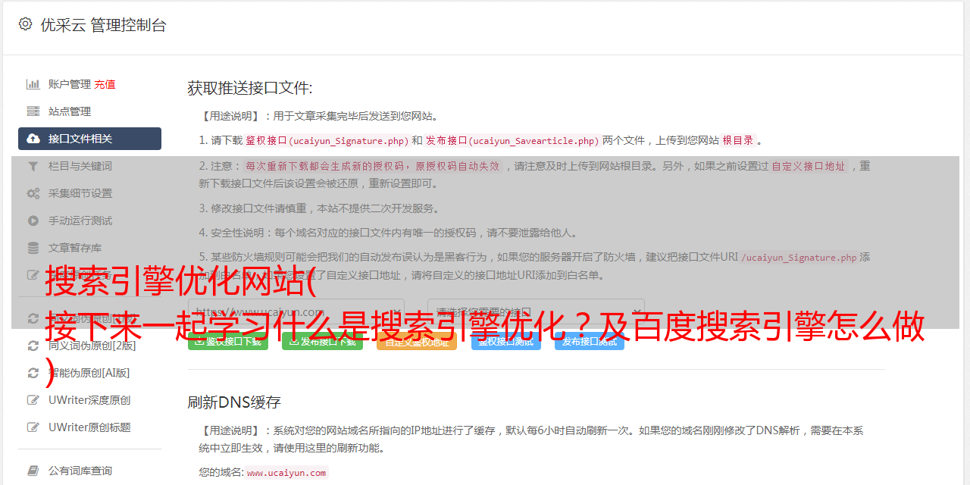Viewport: 970px width, 485px height.
Task: Click the edit icon for UWriter深度原创
Action: click(33, 400)
